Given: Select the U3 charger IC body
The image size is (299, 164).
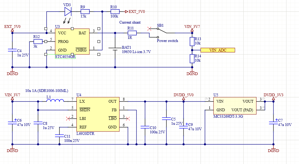Looking at the screenshot, I should click(x=72, y=42).
